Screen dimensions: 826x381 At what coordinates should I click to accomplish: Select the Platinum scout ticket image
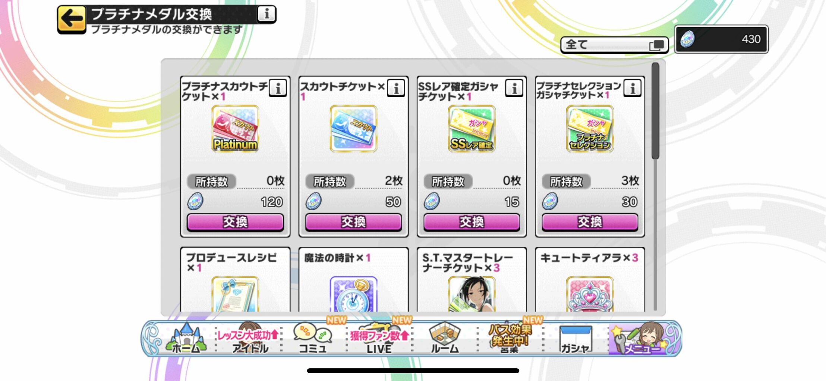(235, 128)
